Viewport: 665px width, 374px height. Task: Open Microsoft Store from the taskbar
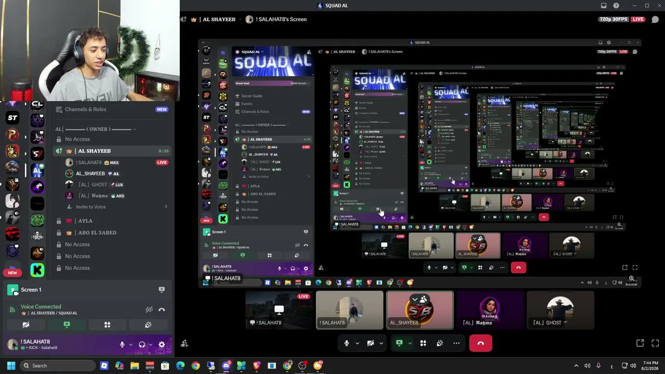click(x=165, y=366)
